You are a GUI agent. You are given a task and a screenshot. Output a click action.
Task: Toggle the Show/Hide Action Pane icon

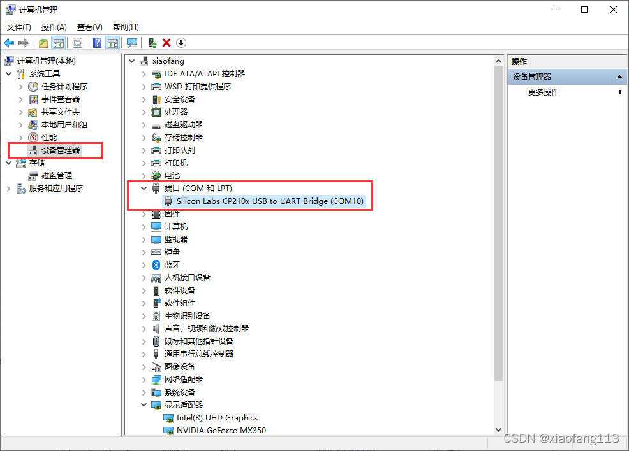coord(113,43)
